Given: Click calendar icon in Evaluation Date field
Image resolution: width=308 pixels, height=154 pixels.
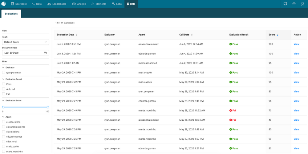Looking at the screenshot, I should coord(45,53).
